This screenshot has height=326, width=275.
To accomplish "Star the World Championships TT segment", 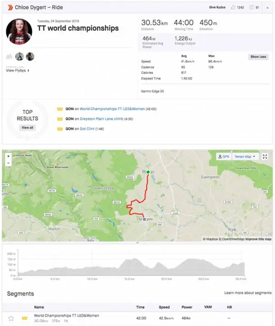I will [x=11, y=318].
